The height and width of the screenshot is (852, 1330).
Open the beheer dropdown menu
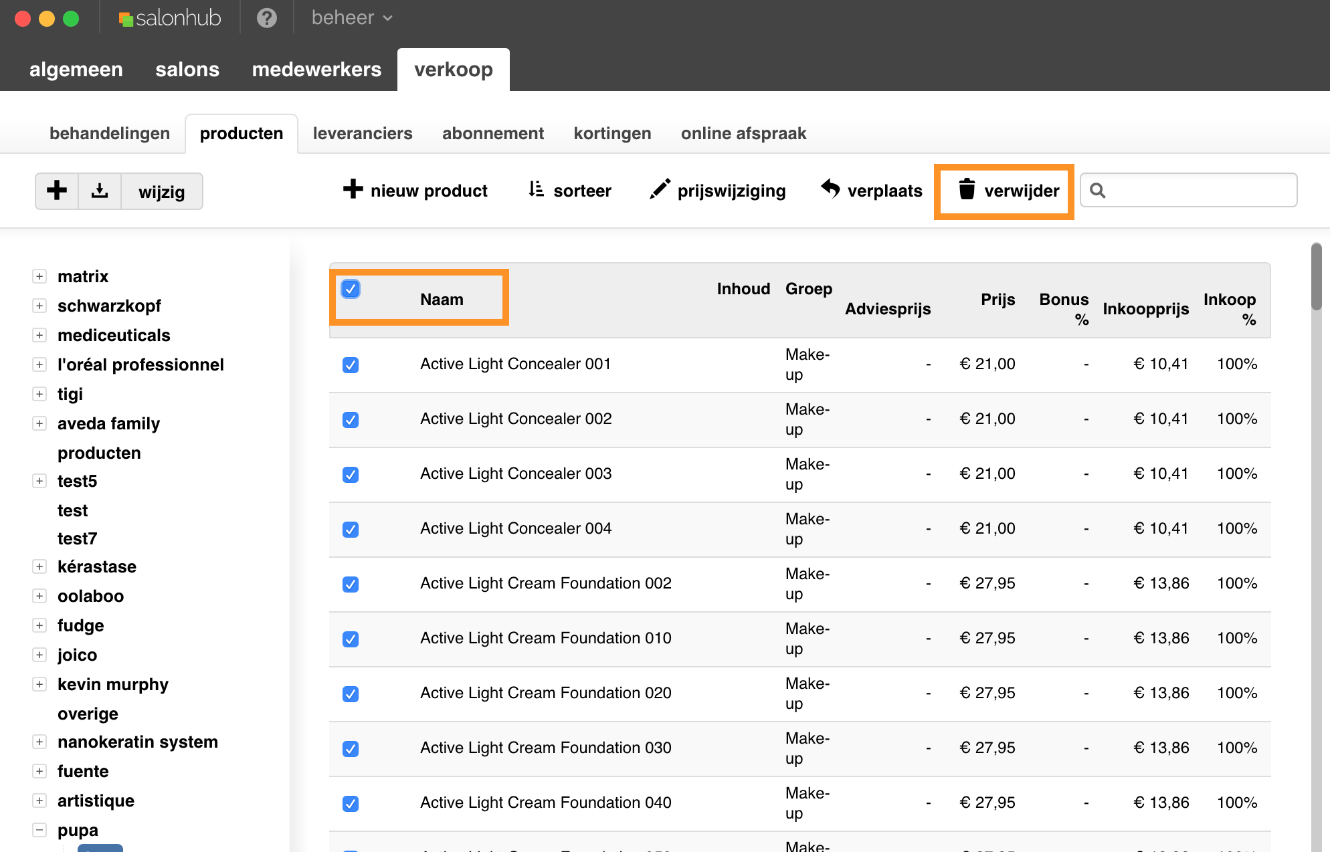[351, 18]
